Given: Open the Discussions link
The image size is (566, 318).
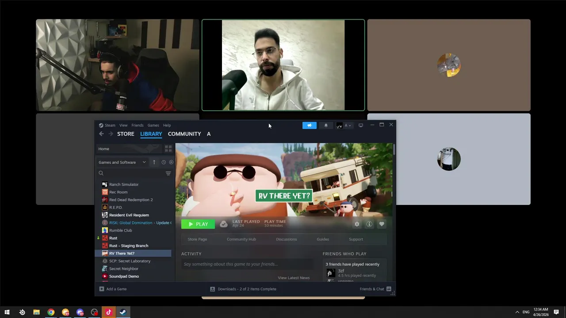Looking at the screenshot, I should click(x=287, y=239).
